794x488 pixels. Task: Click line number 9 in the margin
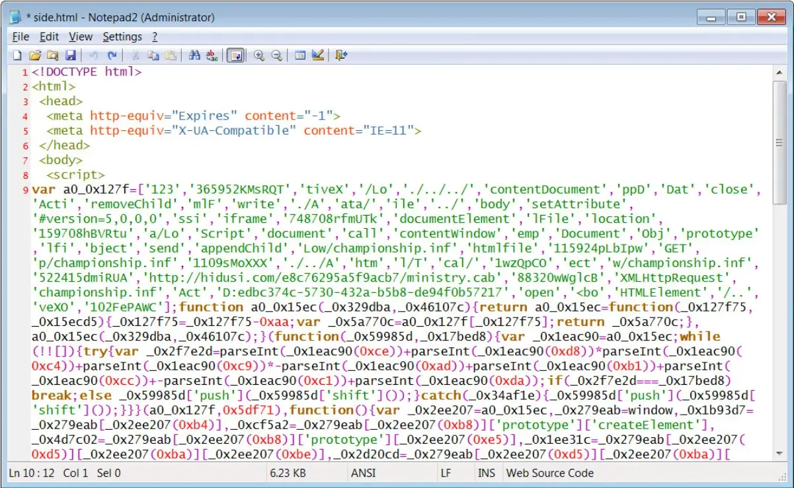25,190
